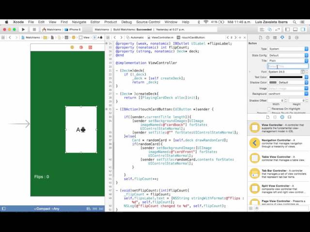Toggle the Navigator panel visibility

point(287,29)
